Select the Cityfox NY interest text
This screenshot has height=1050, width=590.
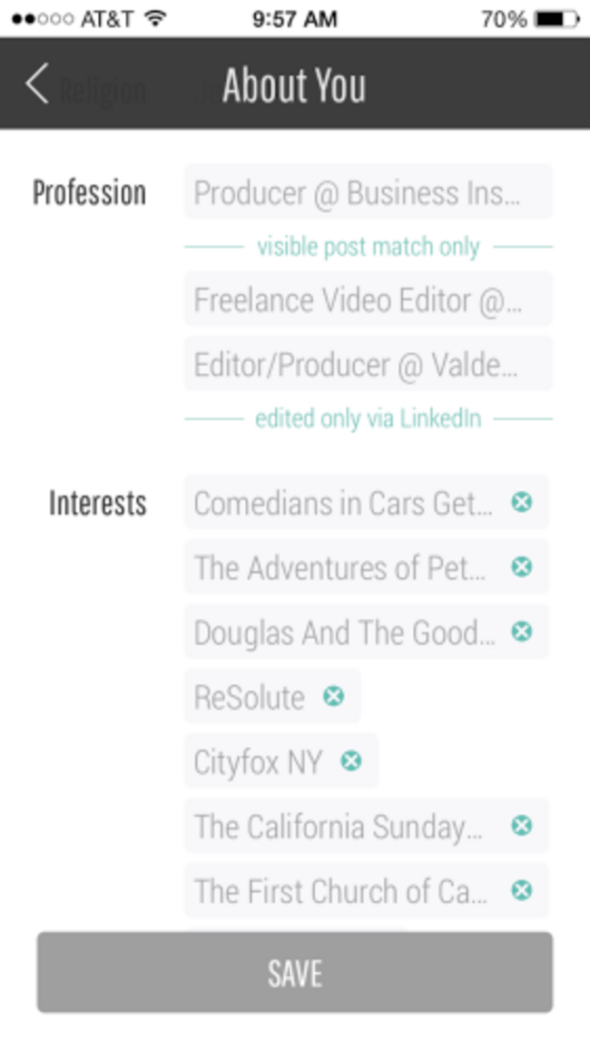click(258, 762)
